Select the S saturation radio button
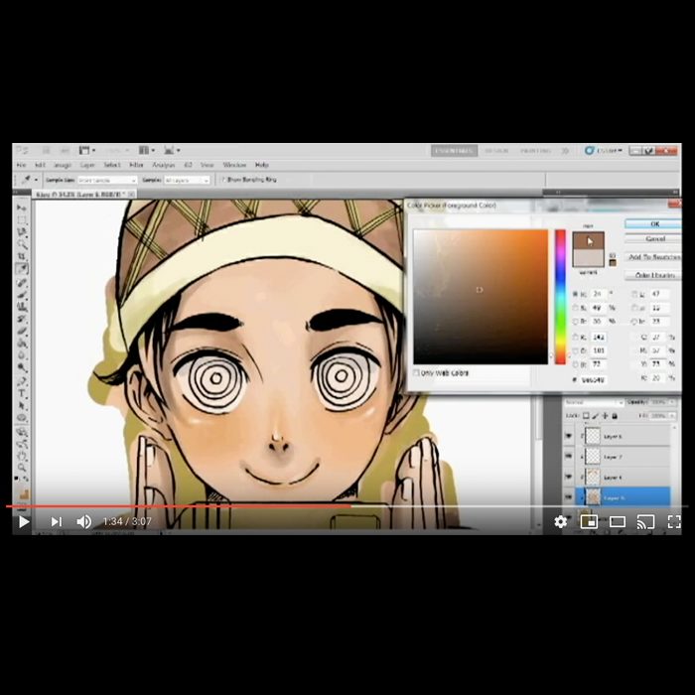Viewport: 695px width, 695px height. pos(575,308)
